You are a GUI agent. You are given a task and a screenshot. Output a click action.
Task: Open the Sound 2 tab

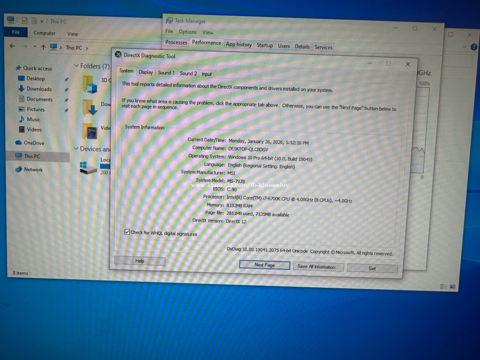(x=188, y=73)
